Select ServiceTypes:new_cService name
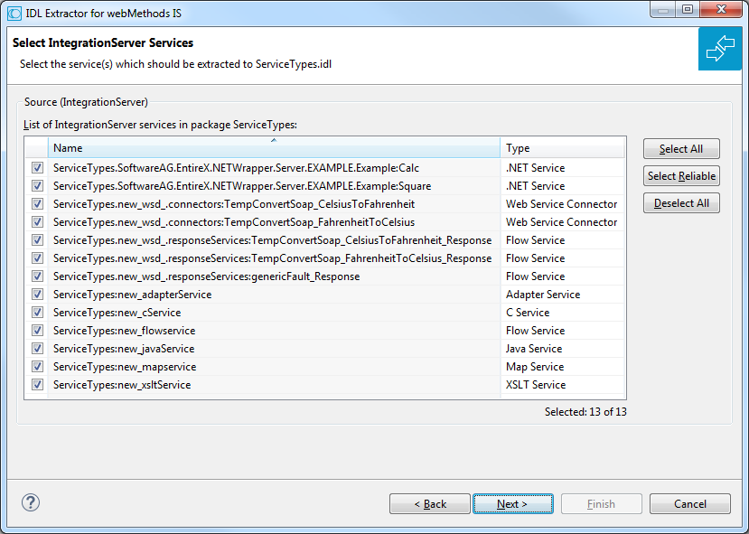 tap(117, 313)
